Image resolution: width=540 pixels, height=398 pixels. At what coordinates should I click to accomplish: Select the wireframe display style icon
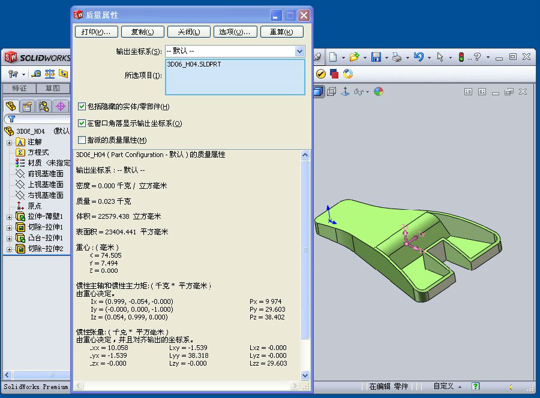331,92
